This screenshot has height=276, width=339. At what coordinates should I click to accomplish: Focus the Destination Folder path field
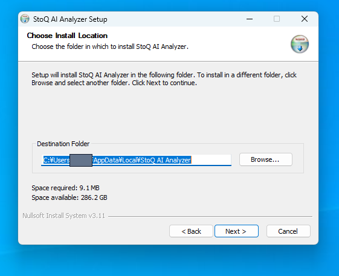point(136,160)
